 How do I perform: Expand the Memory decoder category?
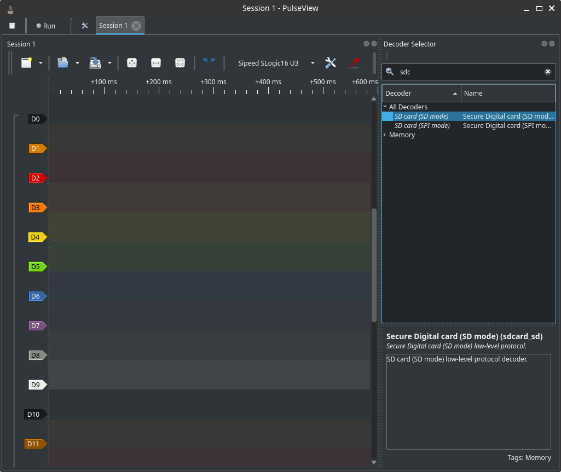coord(385,135)
